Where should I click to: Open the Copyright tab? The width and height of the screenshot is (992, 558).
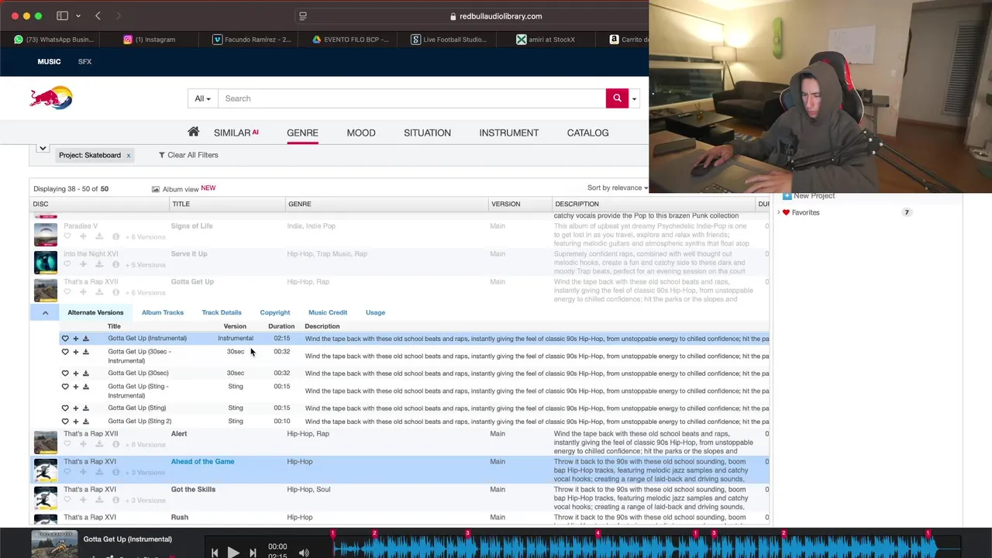coord(275,312)
